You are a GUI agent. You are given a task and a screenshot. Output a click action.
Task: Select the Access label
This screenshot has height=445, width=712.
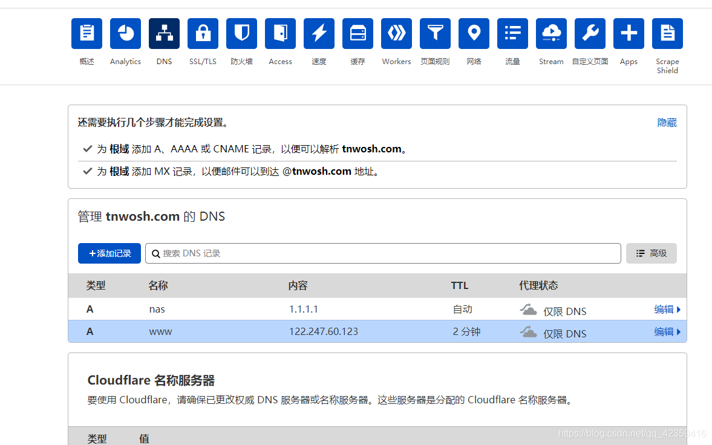pos(280,61)
